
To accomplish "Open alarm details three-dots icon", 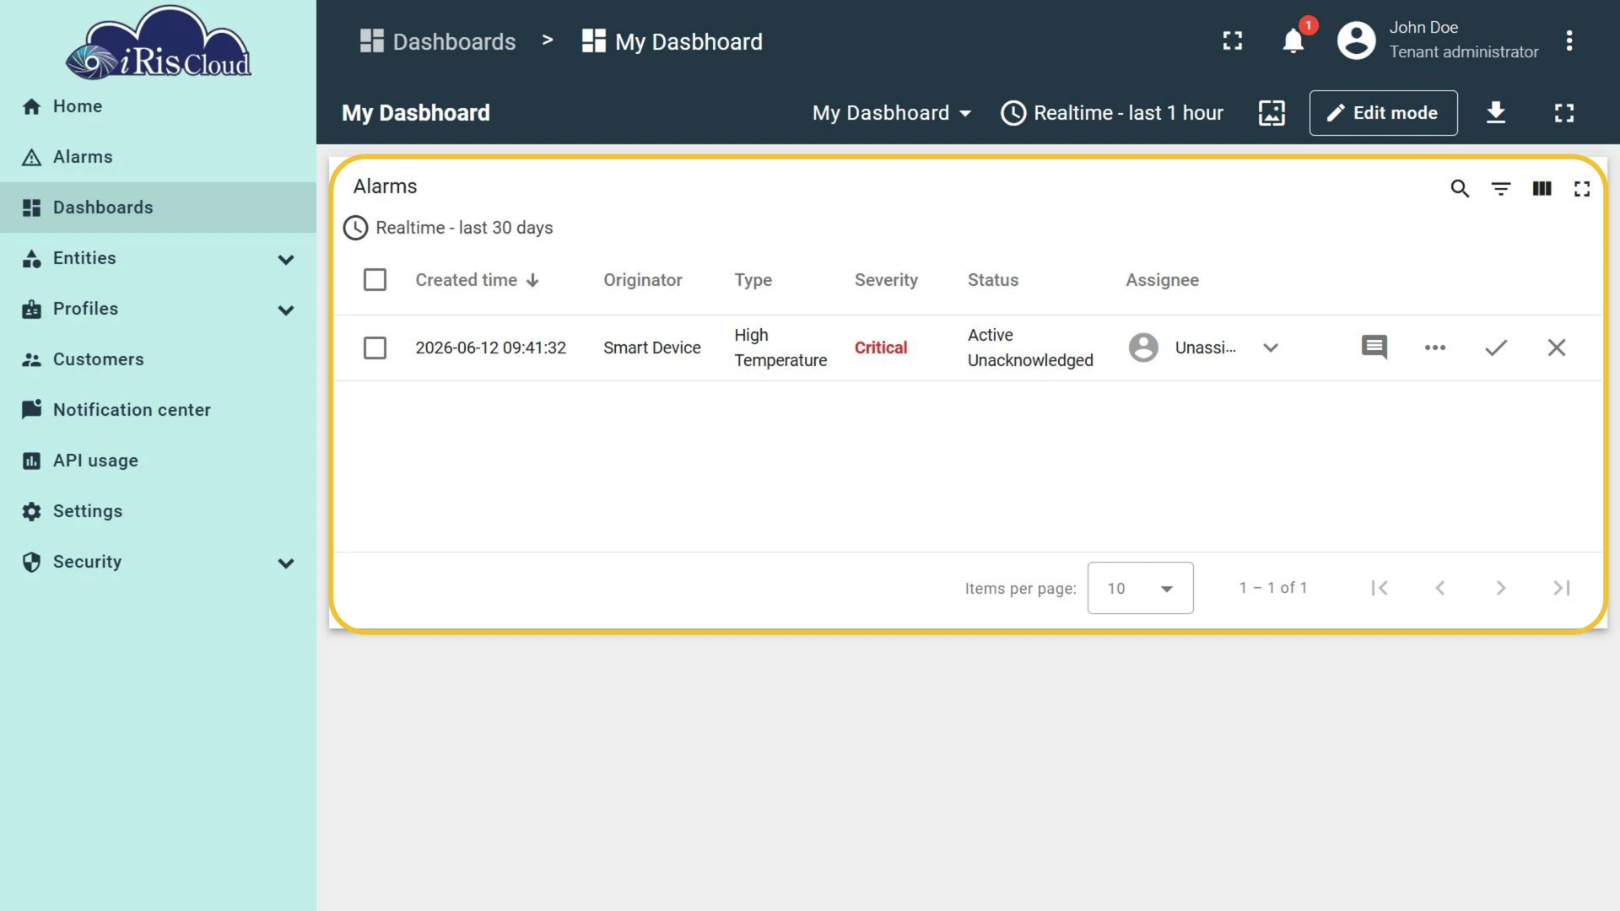I will pyautogui.click(x=1435, y=348).
